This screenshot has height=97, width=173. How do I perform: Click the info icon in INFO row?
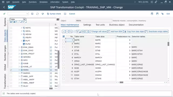[51, 60]
